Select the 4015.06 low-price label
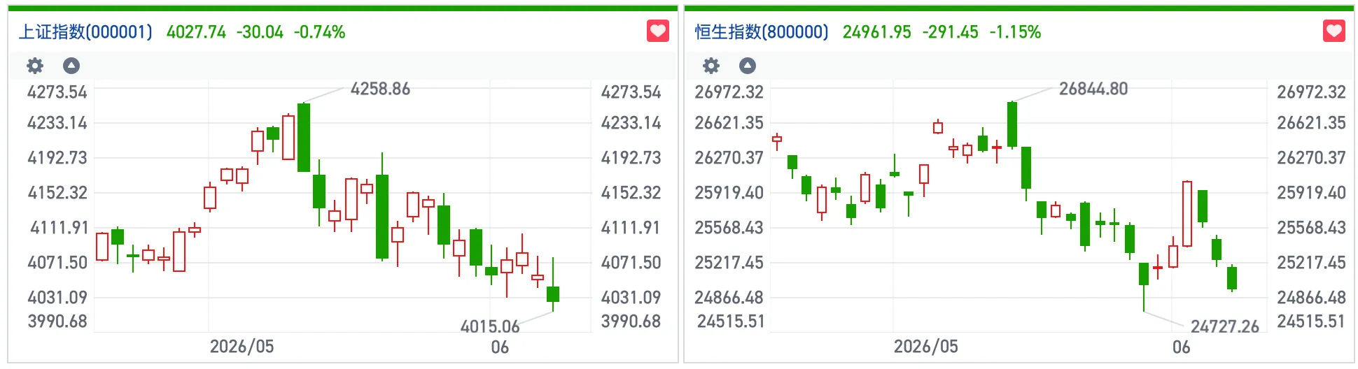1358x369 pixels. 490,326
